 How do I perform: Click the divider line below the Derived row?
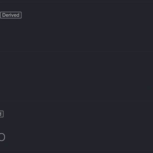tap(76, 52)
